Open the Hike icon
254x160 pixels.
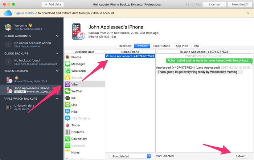[67, 112]
